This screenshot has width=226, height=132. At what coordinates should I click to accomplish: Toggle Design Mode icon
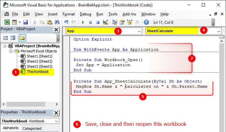[105, 22]
